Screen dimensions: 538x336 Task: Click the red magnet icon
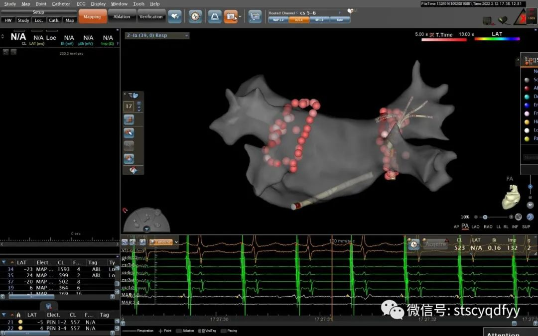pyautogui.click(x=125, y=210)
